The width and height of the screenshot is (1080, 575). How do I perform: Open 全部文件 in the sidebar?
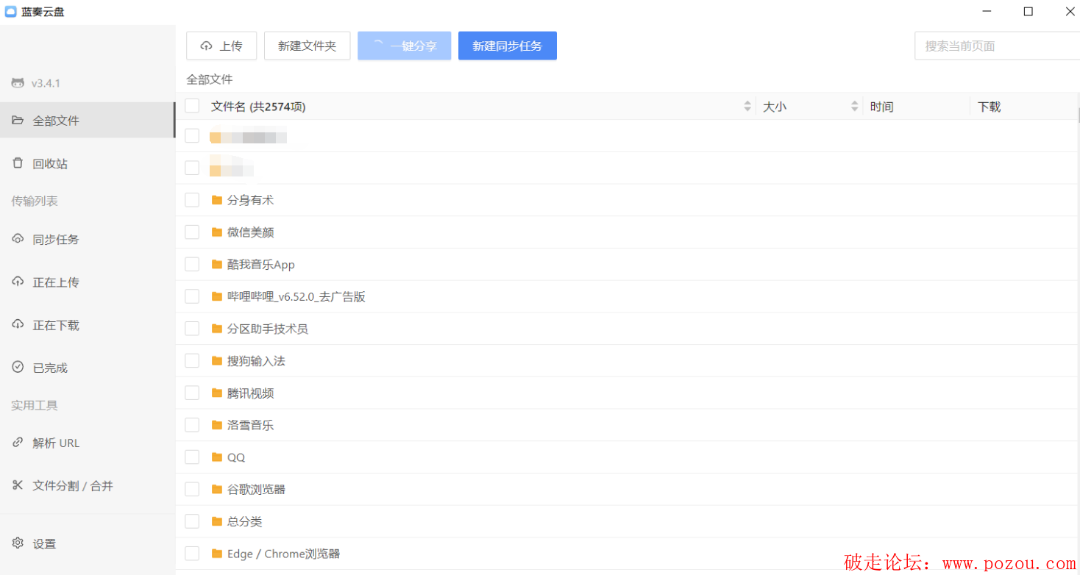tap(88, 120)
